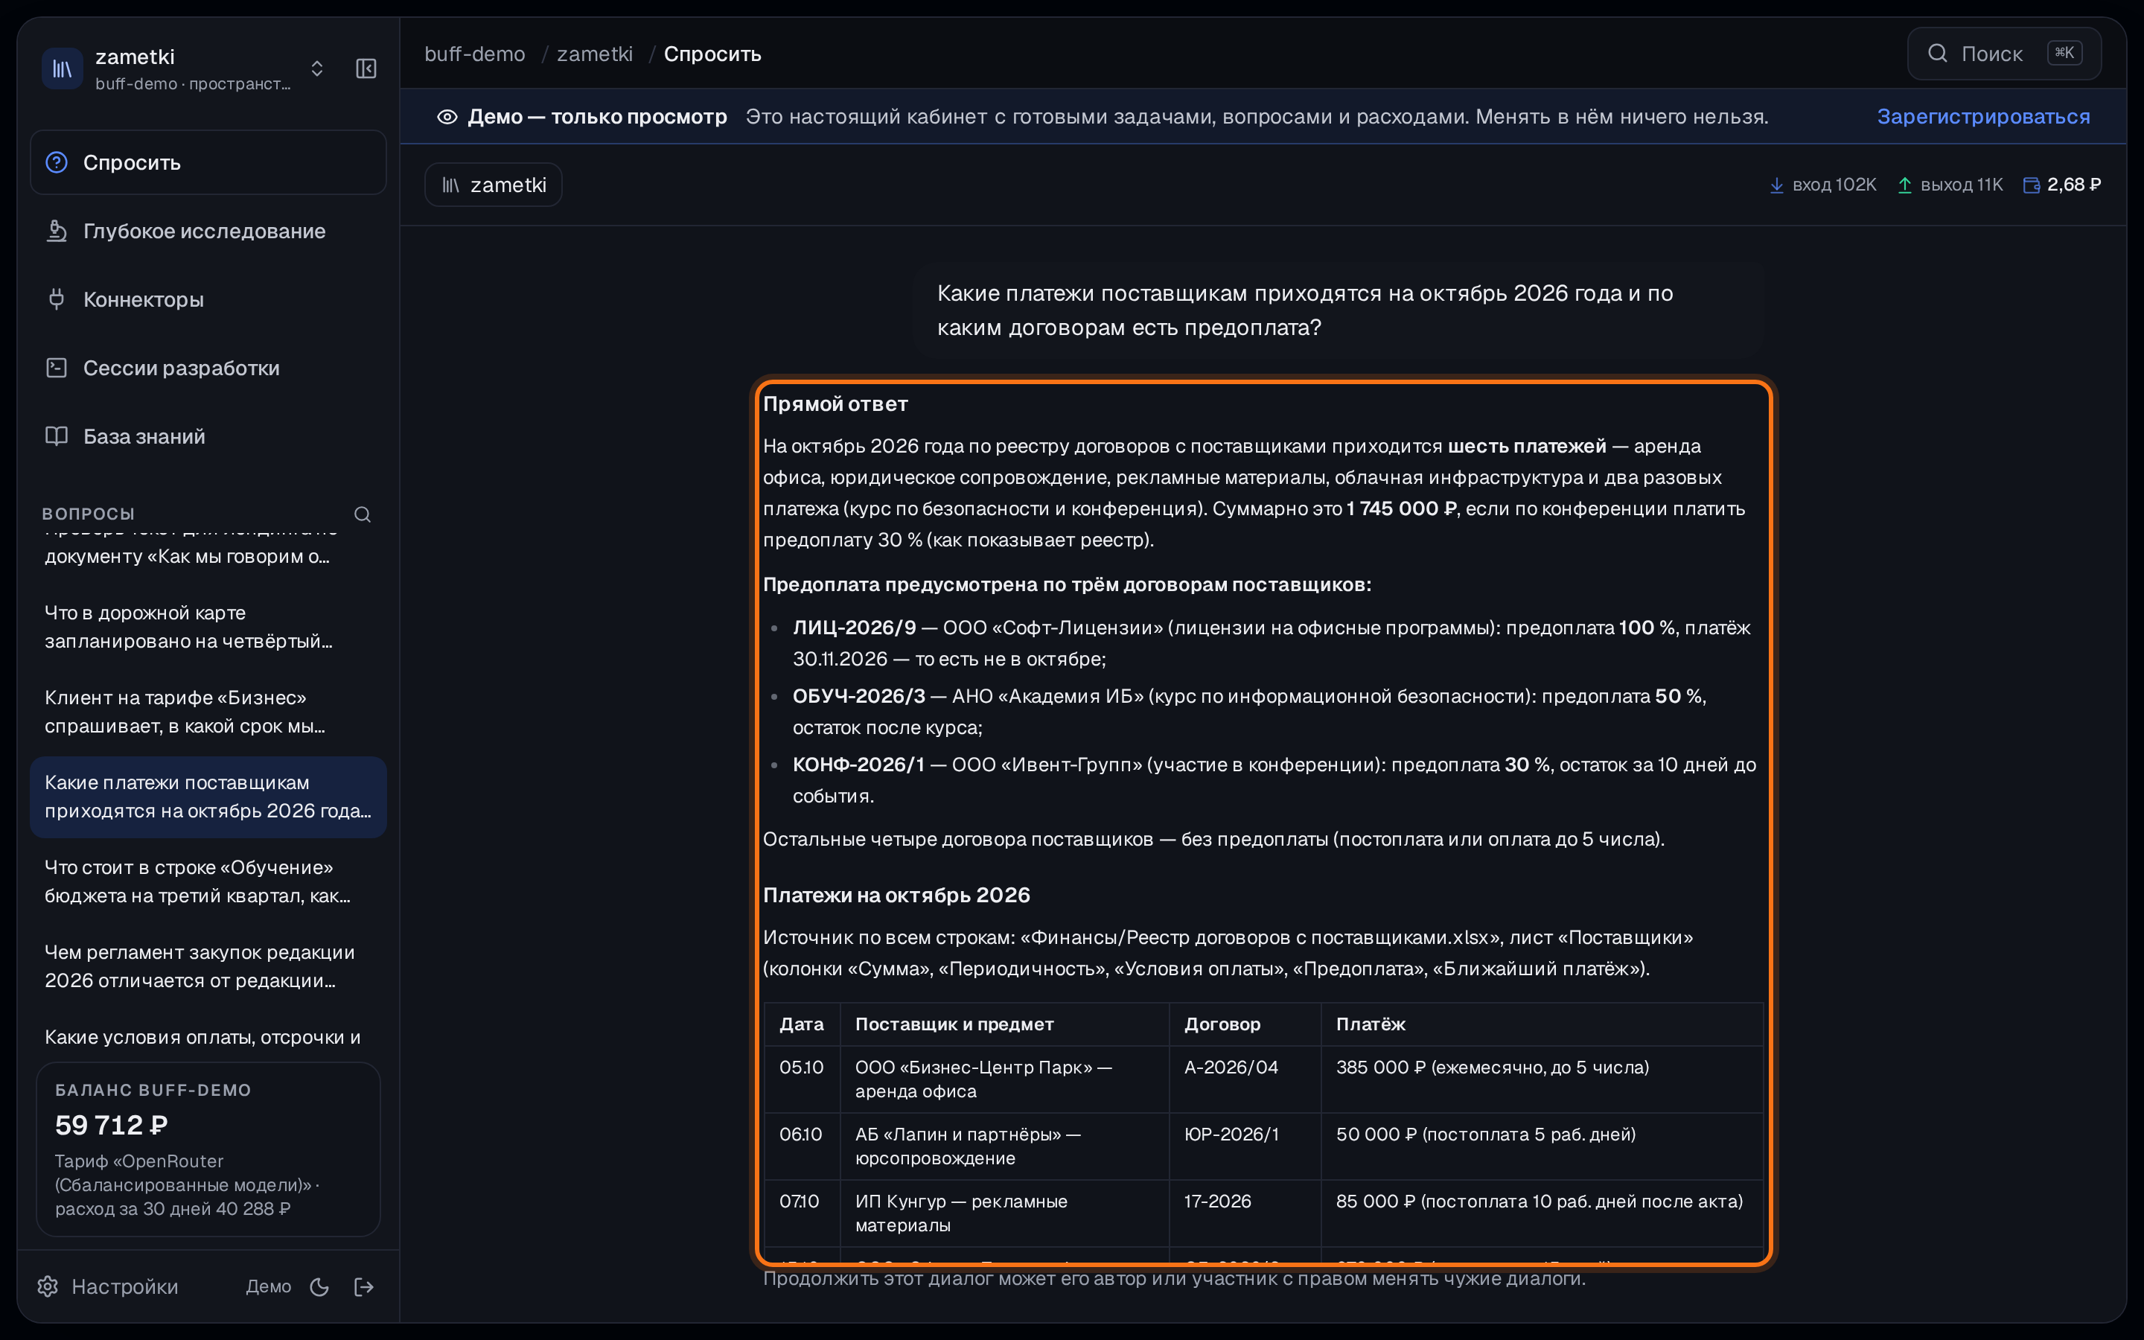Search questions with the Вопросы magnifier icon

click(363, 514)
